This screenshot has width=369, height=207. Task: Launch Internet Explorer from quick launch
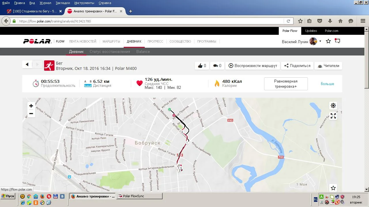(x=22, y=202)
